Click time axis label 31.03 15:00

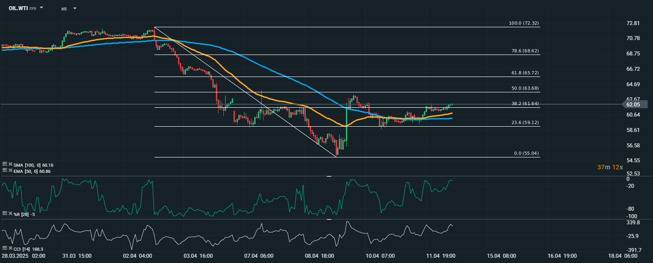76,256
